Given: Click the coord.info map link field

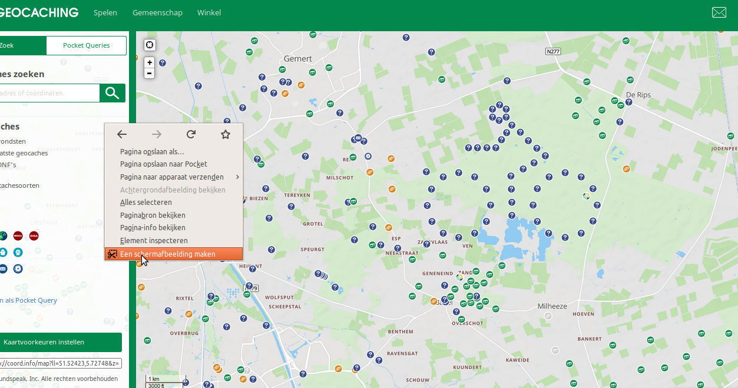Looking at the screenshot, I should tap(60, 363).
